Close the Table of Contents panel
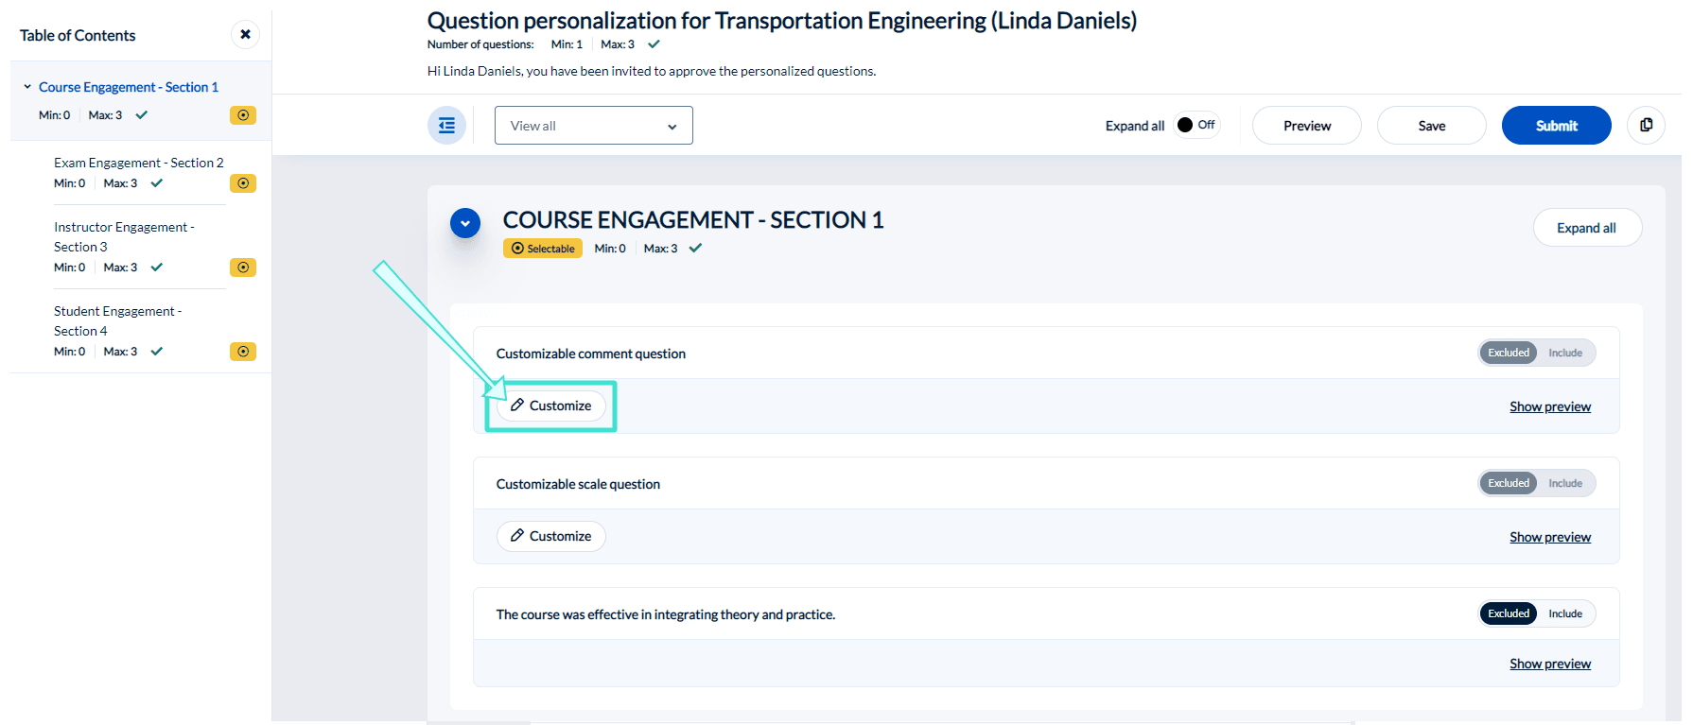 pyautogui.click(x=245, y=35)
